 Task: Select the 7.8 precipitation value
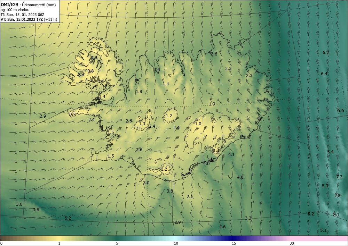[x=337, y=195]
